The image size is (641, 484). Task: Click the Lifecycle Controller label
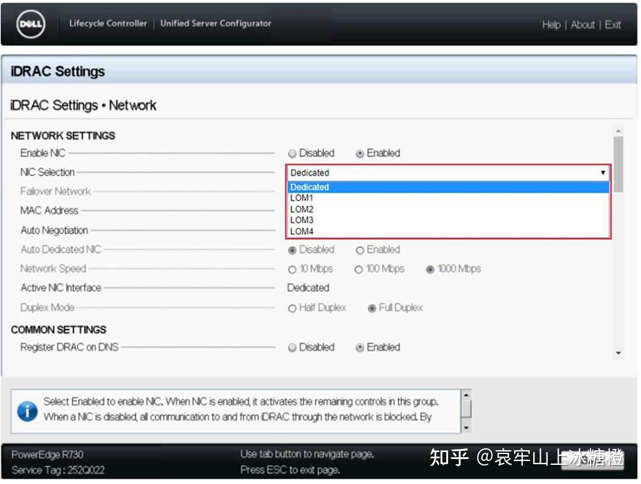coord(107,23)
